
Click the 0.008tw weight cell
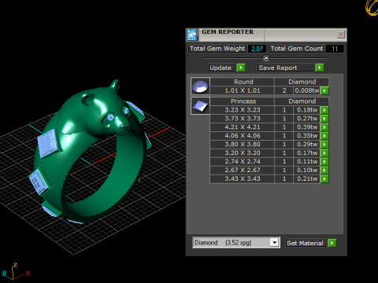click(306, 90)
